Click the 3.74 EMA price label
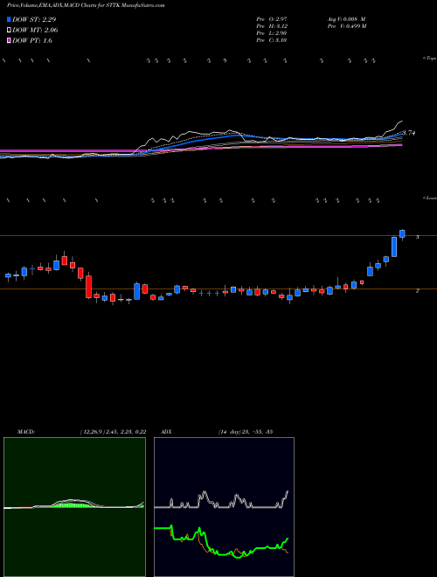437x577 pixels. (409, 133)
